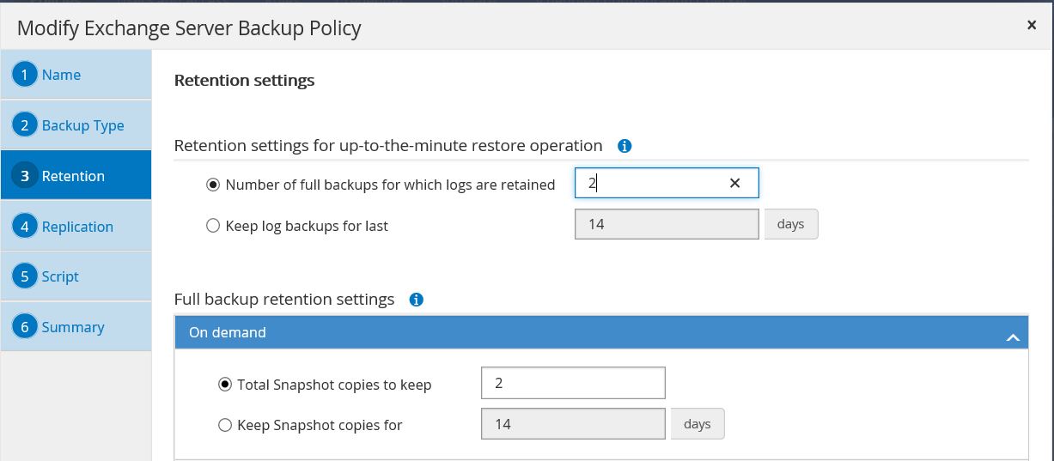Clear the full backups count field with X

pos(735,183)
